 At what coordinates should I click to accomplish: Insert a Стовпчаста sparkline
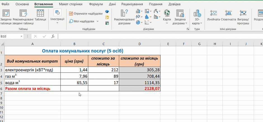229,15
